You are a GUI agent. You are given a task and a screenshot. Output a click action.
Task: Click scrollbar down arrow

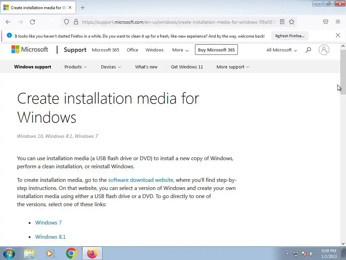click(x=343, y=244)
